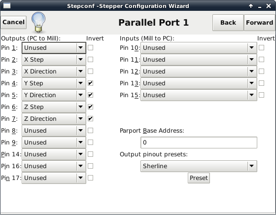
Task: Open the Pin 1 output dropdown
Action: click(54, 48)
